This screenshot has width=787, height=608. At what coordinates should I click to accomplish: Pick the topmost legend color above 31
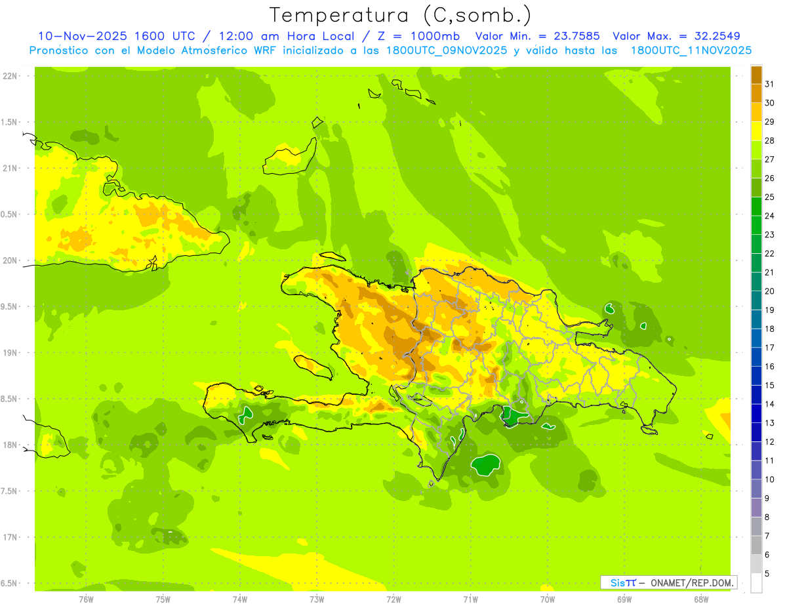pyautogui.click(x=756, y=75)
